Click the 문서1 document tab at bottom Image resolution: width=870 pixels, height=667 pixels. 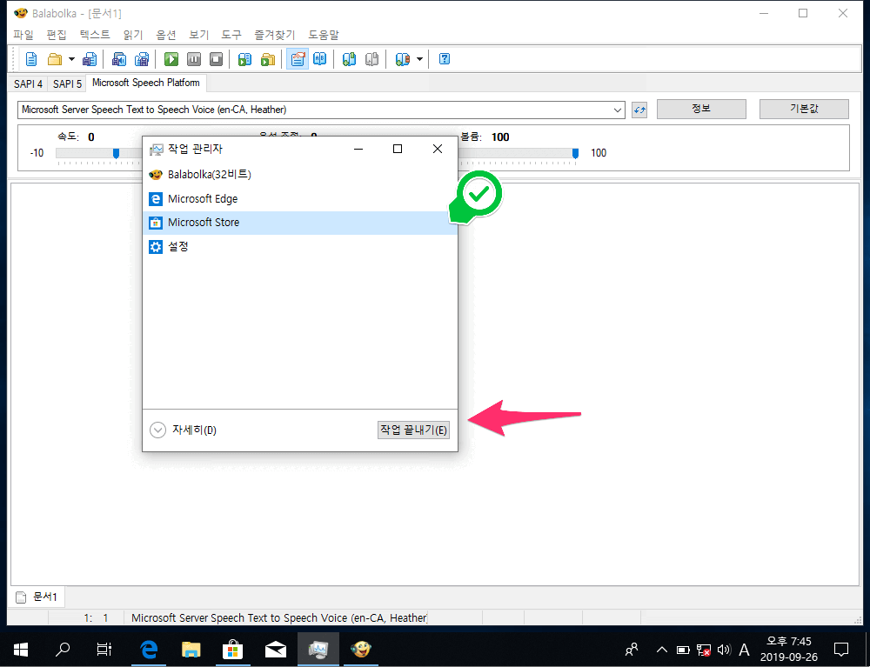pos(37,597)
